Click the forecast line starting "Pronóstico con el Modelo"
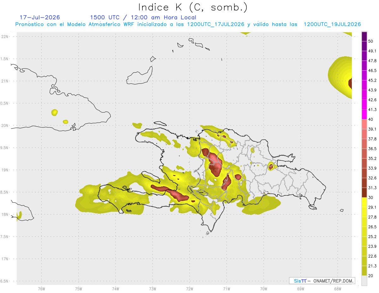 click(x=188, y=24)
